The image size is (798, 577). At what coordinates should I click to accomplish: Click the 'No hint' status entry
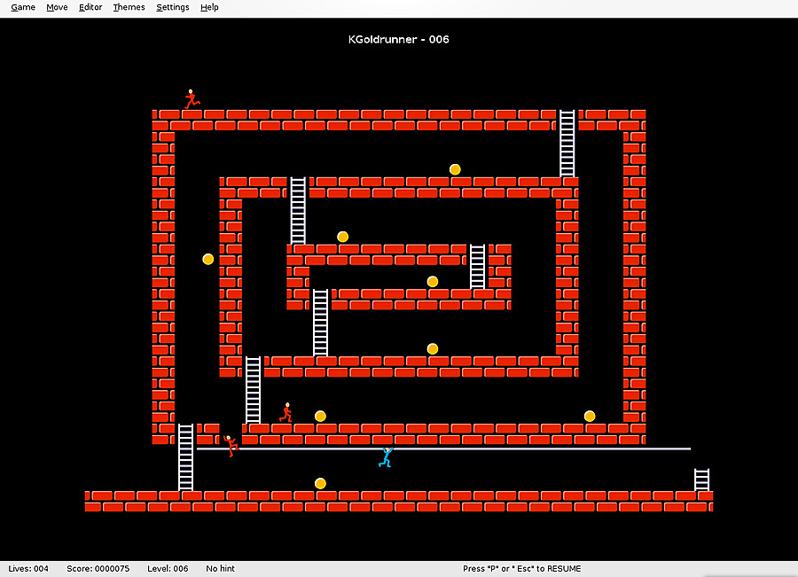click(x=221, y=568)
